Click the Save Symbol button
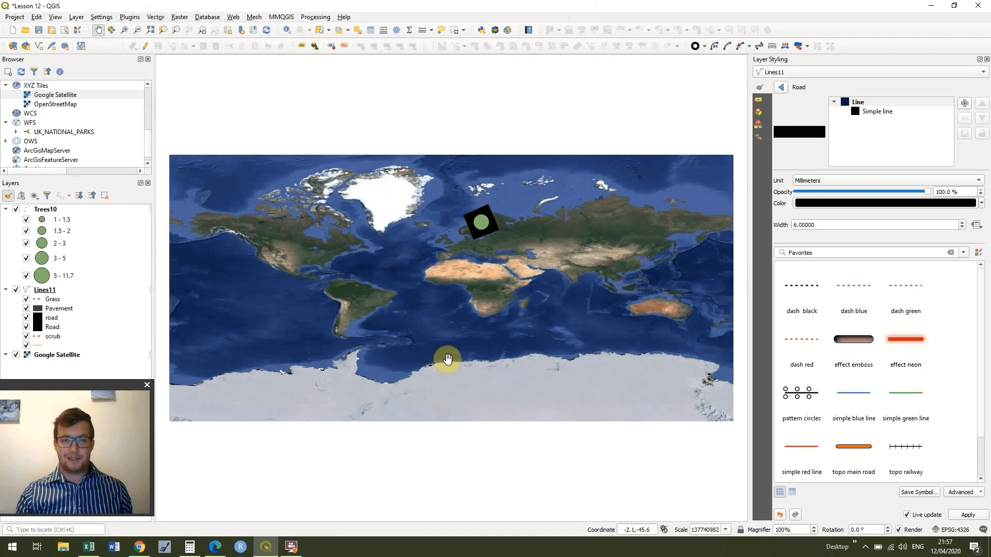This screenshot has width=991, height=557. (919, 492)
